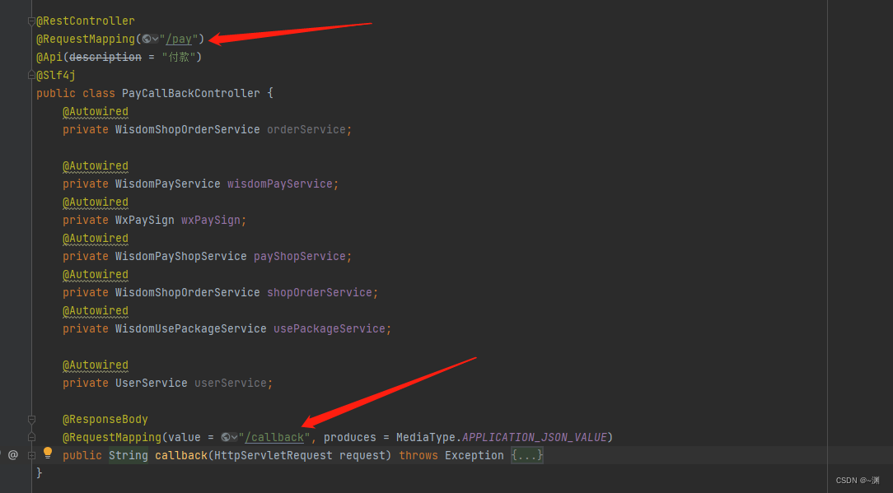The width and height of the screenshot is (893, 493).
Task: Click the UserService type name
Action: [152, 384]
